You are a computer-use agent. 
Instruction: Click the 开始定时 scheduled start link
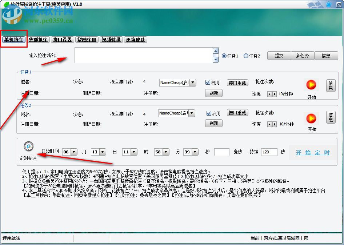tap(312, 152)
